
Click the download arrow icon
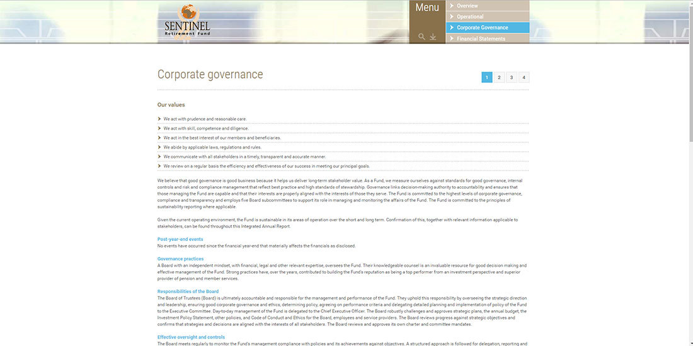pos(433,37)
